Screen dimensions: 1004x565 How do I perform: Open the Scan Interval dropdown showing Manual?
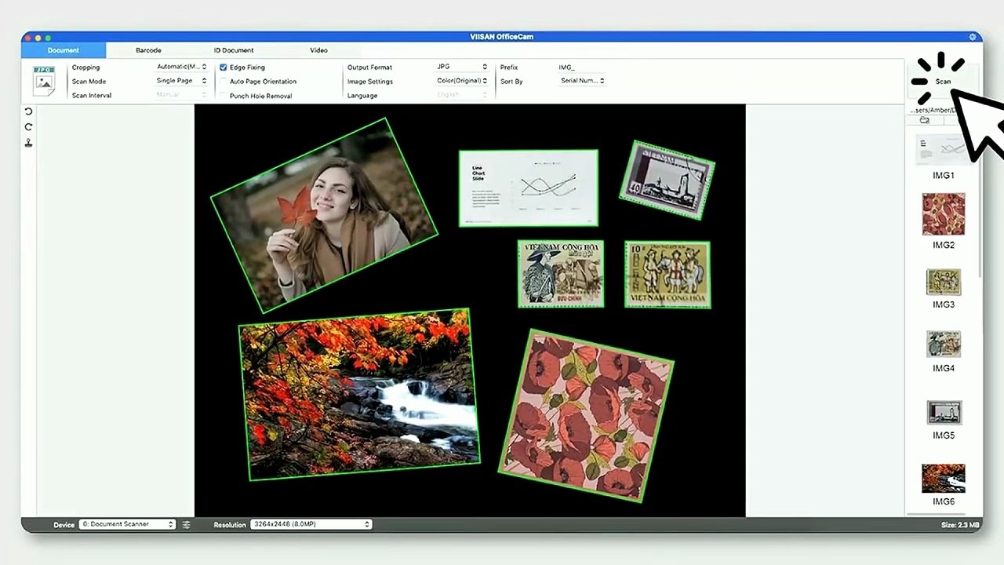pyautogui.click(x=182, y=95)
